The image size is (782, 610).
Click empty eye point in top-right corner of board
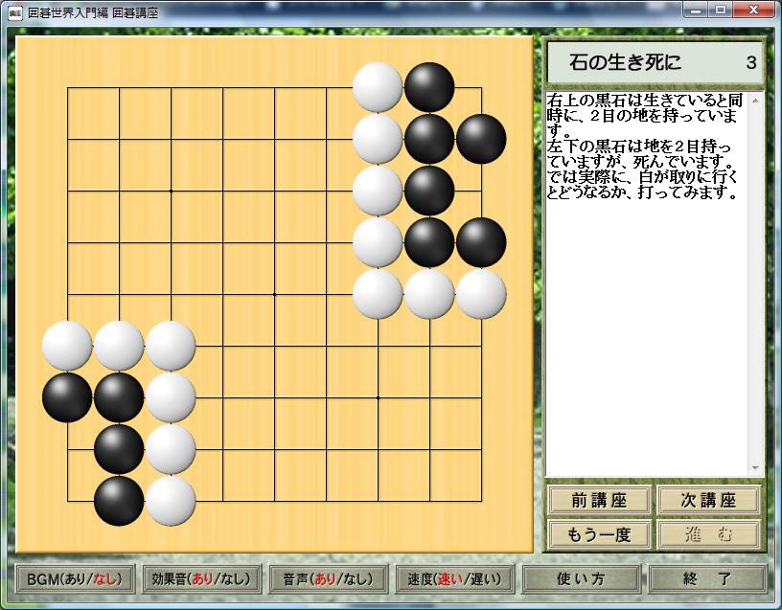(481, 88)
